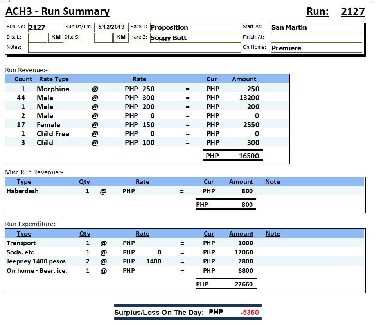This screenshot has width=379, height=325.
Task: Select the 22660 expenditure total amount
Action: point(243,284)
